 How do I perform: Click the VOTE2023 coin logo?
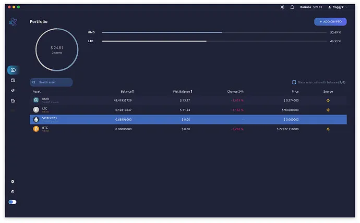point(36,119)
